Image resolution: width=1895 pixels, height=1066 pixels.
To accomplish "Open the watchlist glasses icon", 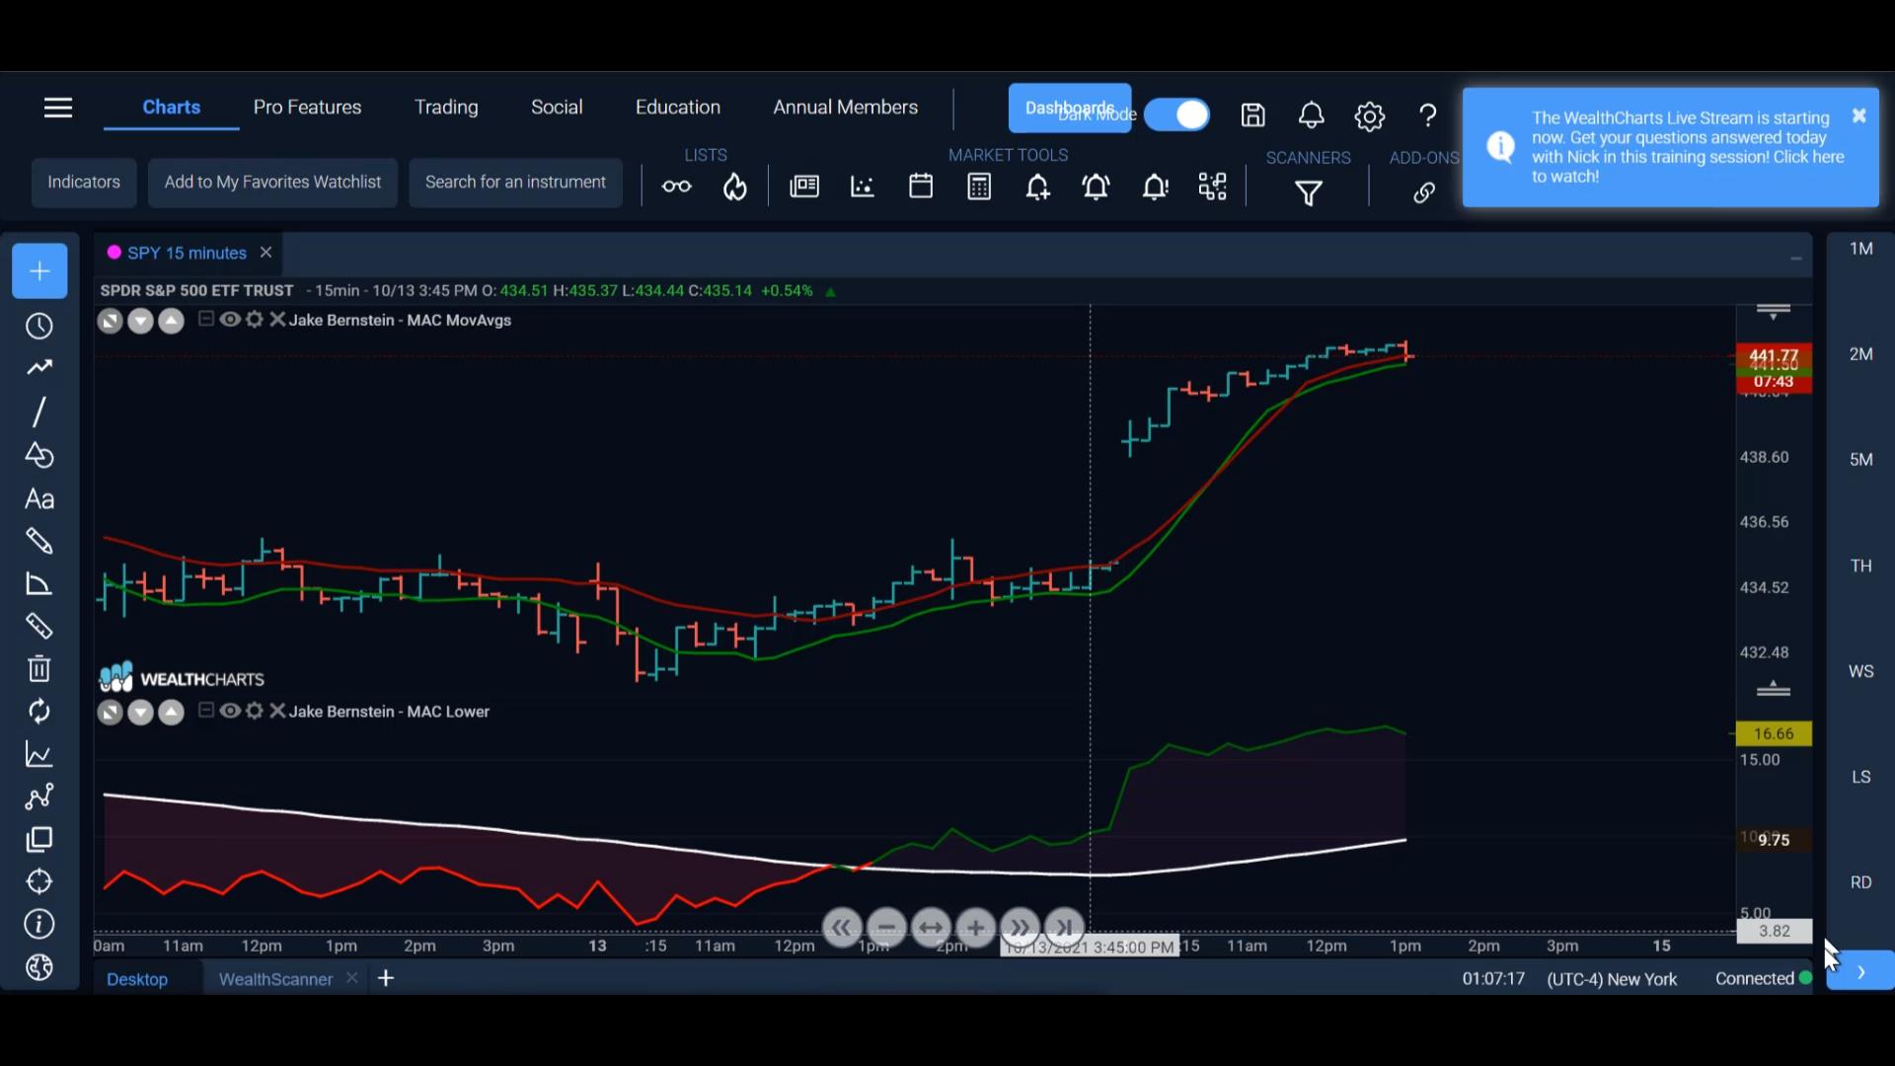I will 677,187.
